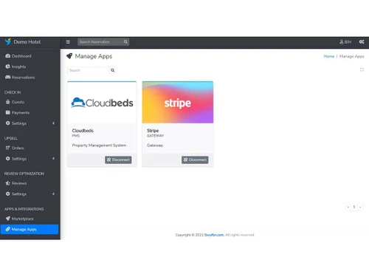Click the Stripe logo thumbnail
Viewport: 369px width, 277px height.
click(x=178, y=103)
